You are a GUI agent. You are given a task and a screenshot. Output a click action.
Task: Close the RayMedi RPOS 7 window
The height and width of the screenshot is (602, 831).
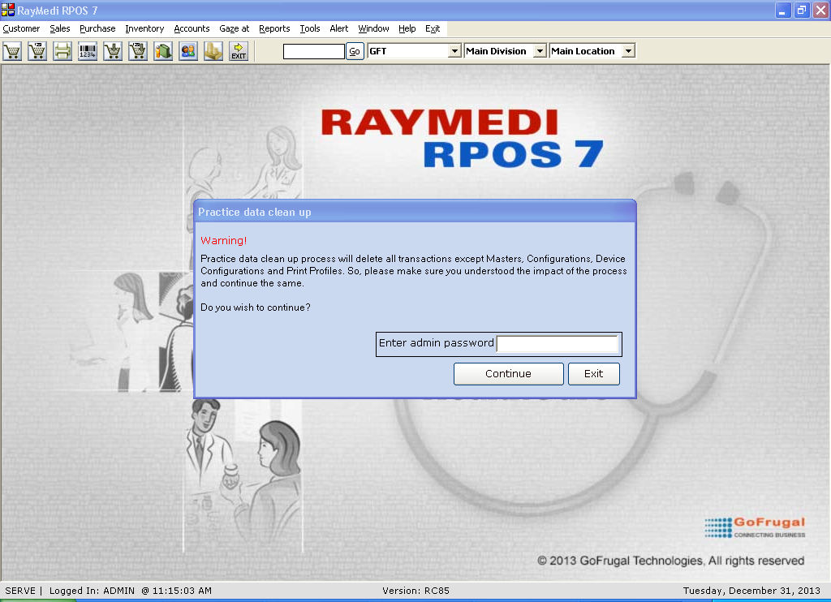click(x=820, y=10)
